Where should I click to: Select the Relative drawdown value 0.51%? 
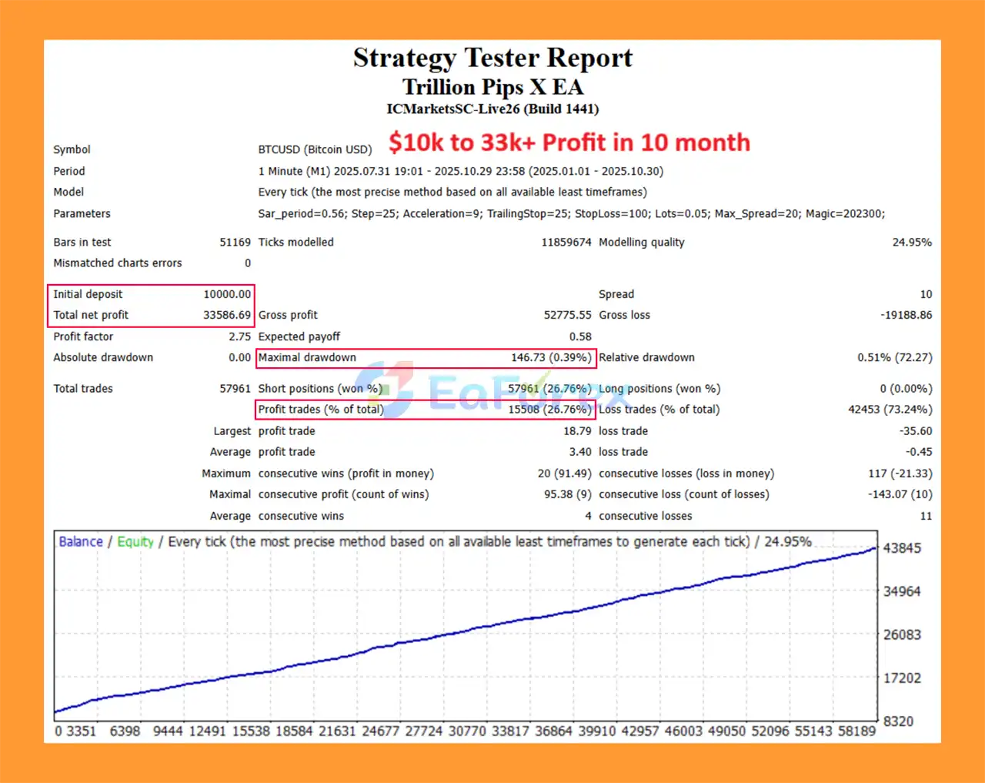tap(894, 357)
